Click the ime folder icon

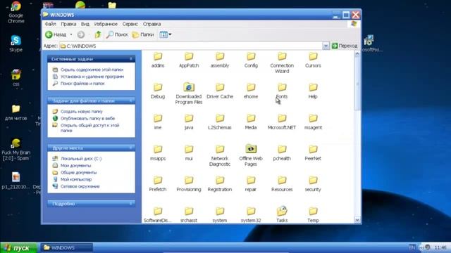point(158,118)
